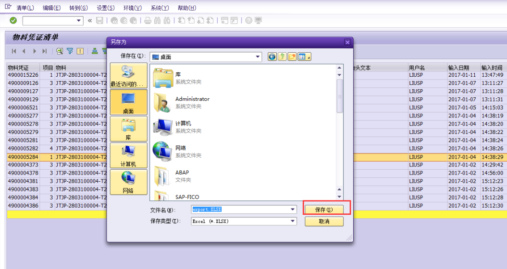Open the view menu icon in the dialog
The image size is (507, 269).
pos(304,57)
